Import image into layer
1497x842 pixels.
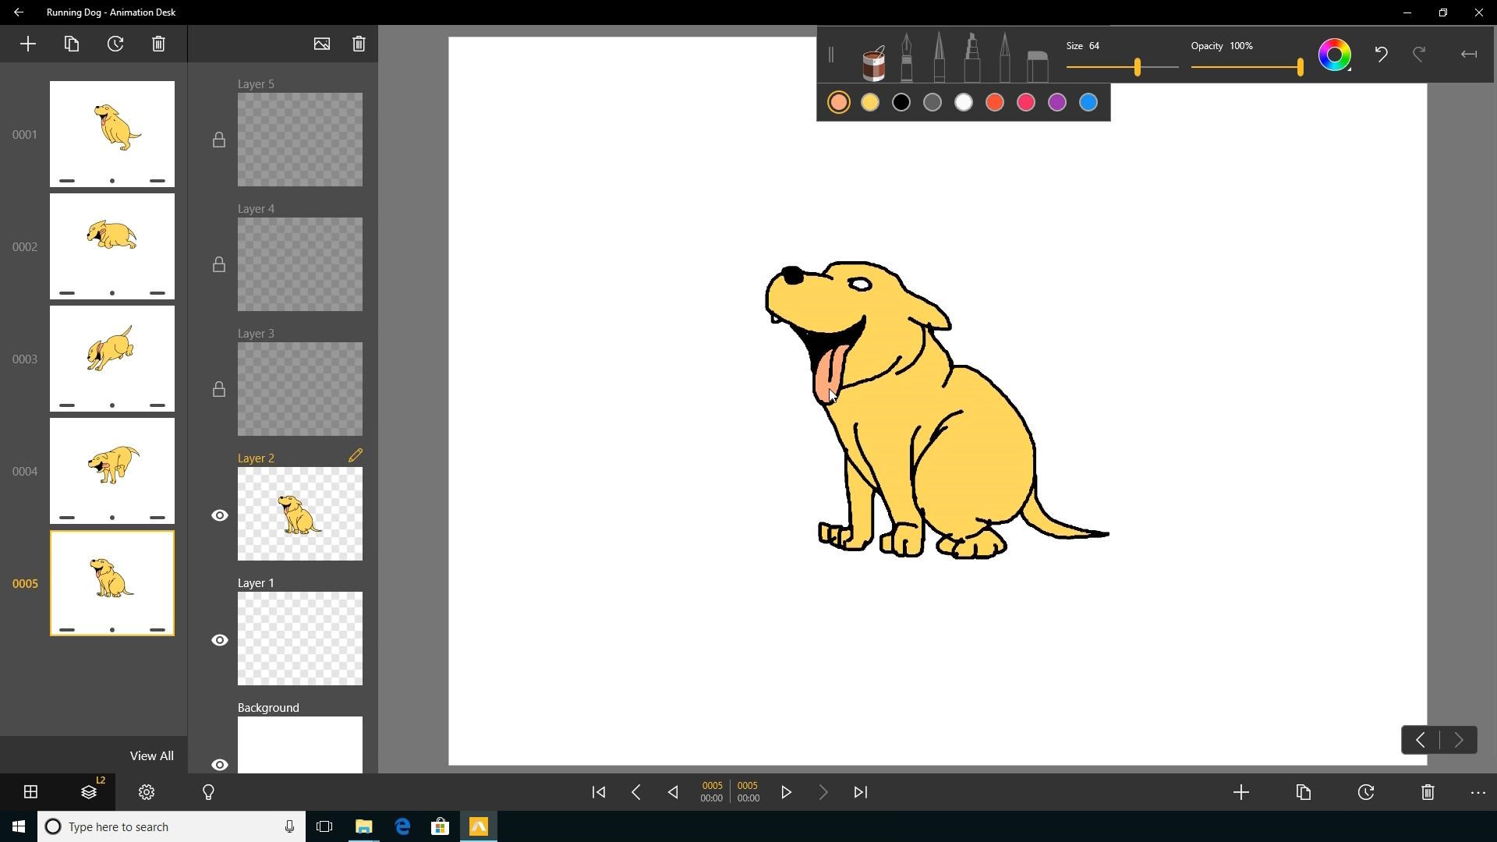pyautogui.click(x=321, y=44)
